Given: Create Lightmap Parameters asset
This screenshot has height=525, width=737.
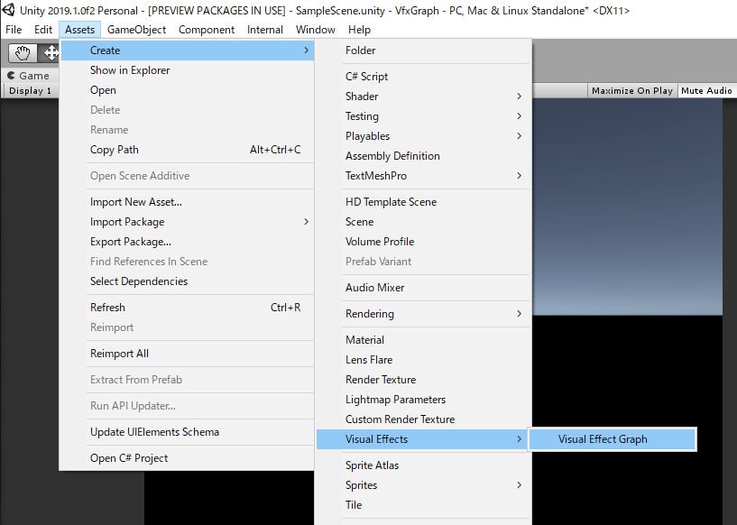Looking at the screenshot, I should pos(424,399).
